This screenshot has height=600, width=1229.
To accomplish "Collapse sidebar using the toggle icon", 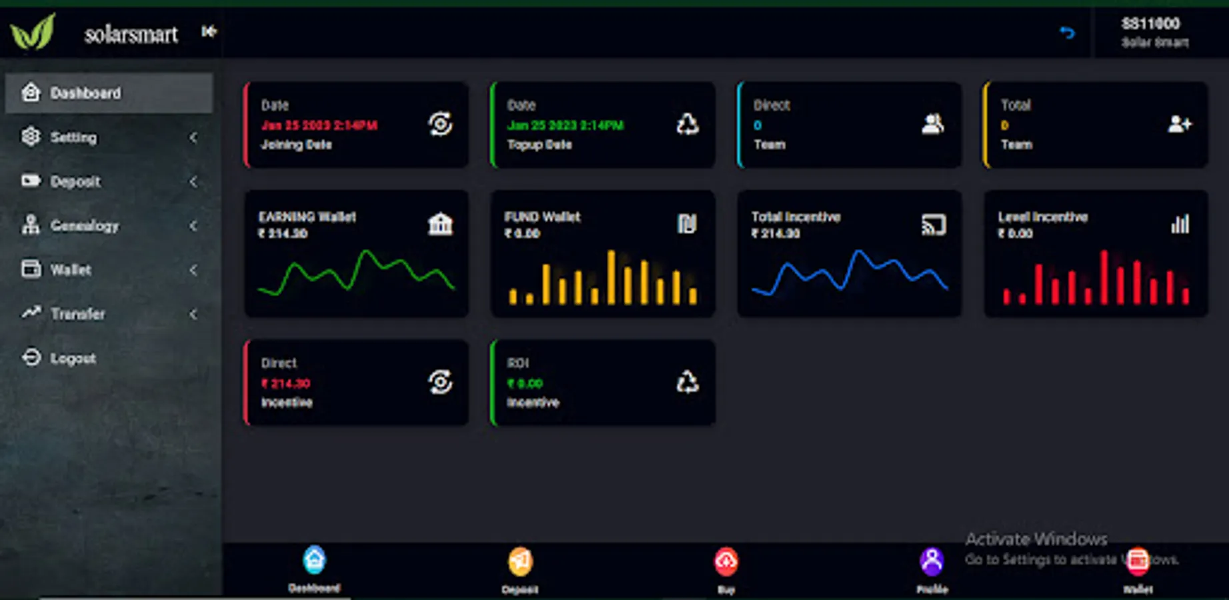I will tap(209, 31).
